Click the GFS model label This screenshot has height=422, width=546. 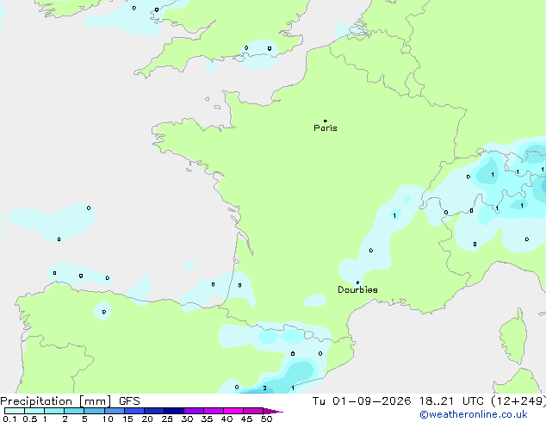(129, 401)
